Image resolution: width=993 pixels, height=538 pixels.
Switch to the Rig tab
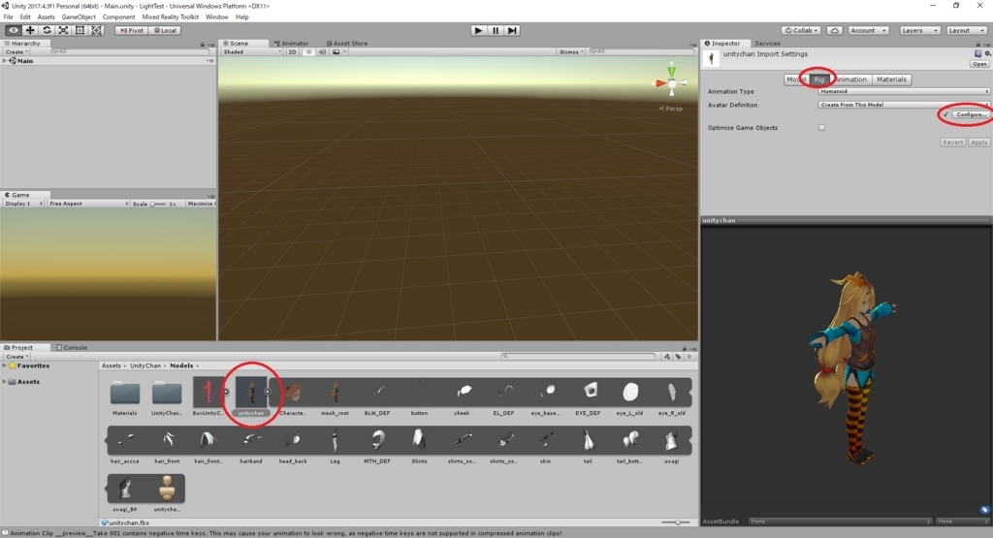point(819,79)
